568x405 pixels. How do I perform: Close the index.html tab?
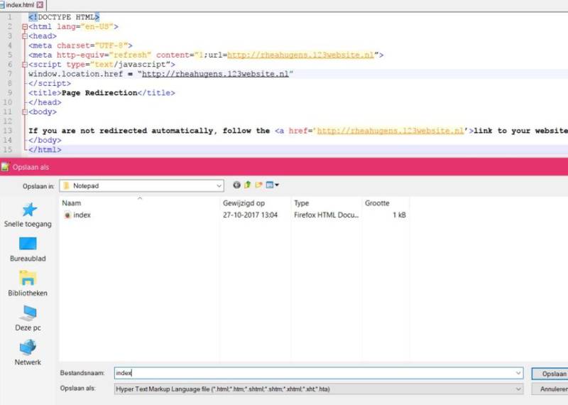pyautogui.click(x=40, y=5)
